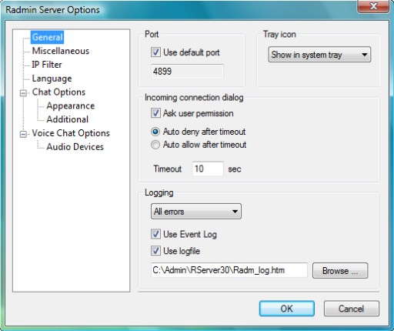Click the Timeout seconds field
The height and width of the screenshot is (331, 394).
coord(208,169)
